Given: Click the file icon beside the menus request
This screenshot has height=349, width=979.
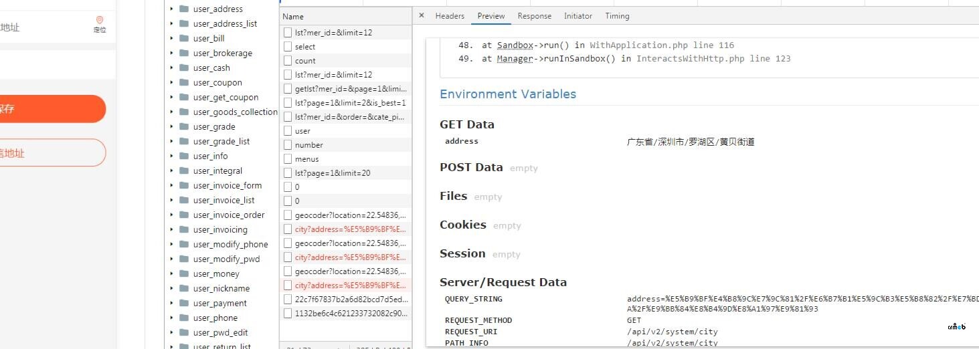Looking at the screenshot, I should 288,158.
